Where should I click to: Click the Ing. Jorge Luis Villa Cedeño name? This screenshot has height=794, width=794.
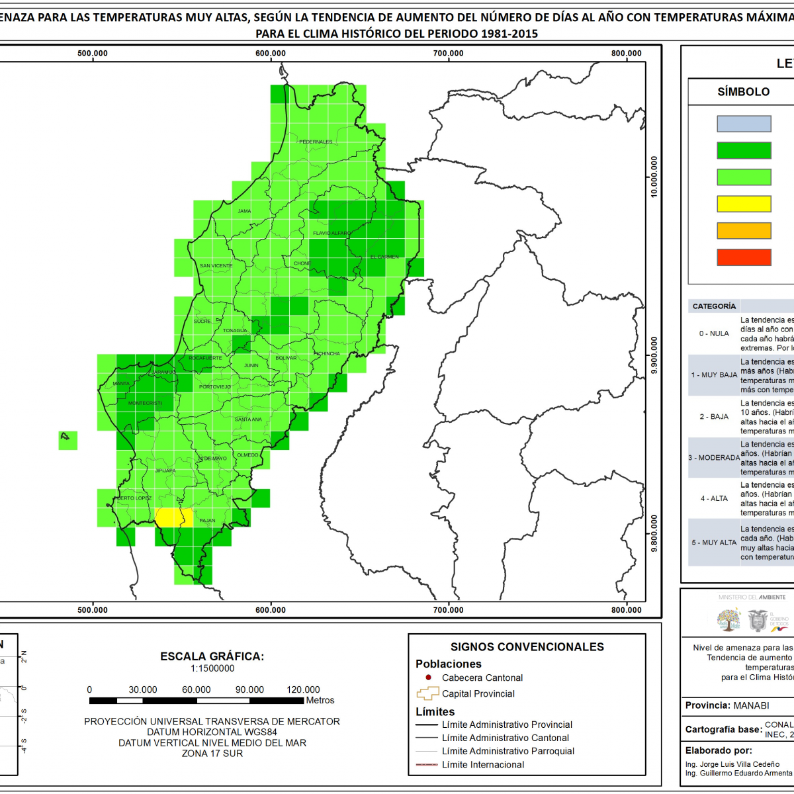(732, 764)
